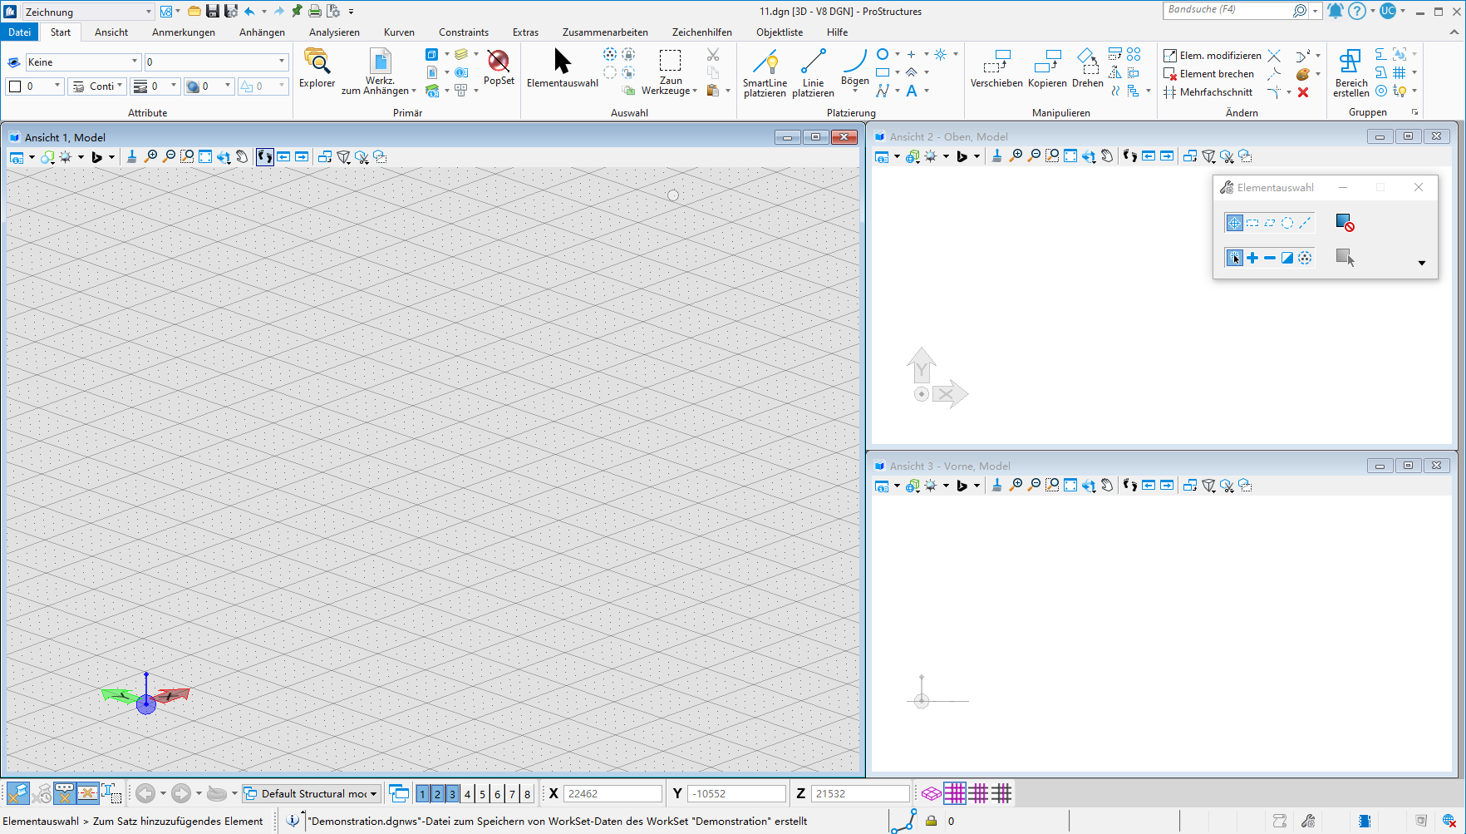Open the Zeichenhilfen ribbon tab
1466x834 pixels.
(702, 32)
